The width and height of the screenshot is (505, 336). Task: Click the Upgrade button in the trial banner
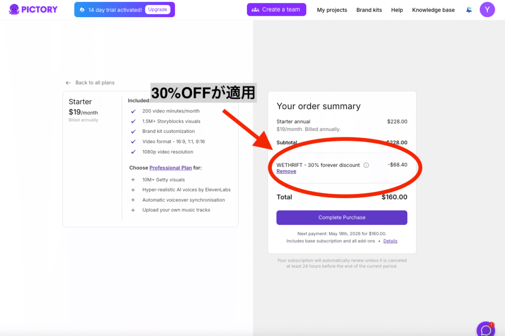pyautogui.click(x=157, y=10)
